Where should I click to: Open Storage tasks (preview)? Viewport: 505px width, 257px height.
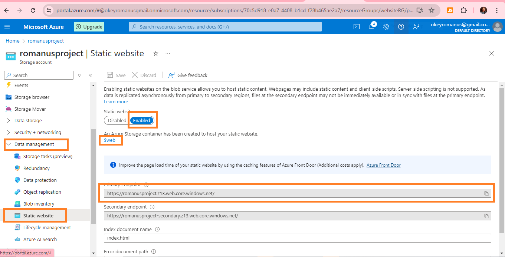(48, 156)
